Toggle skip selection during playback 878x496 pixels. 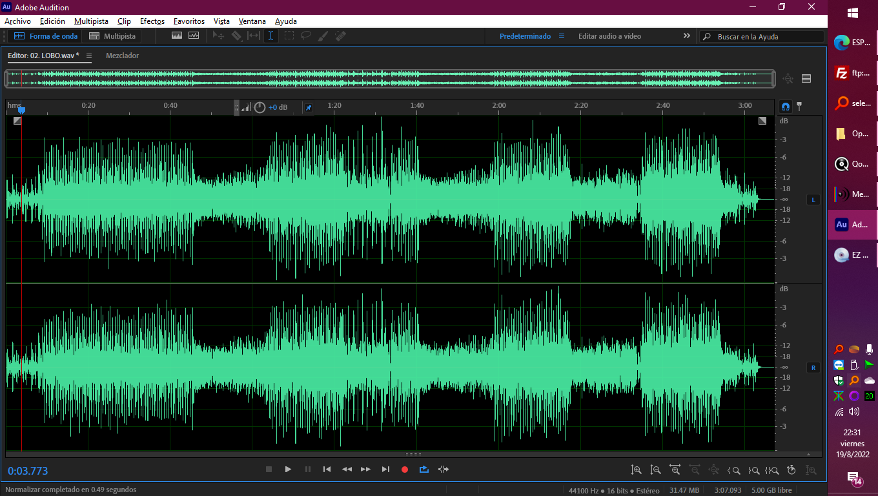click(x=443, y=470)
